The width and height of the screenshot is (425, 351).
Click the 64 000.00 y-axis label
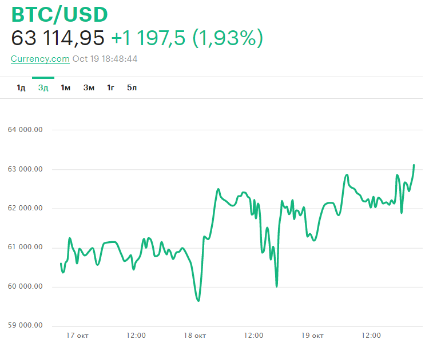(x=25, y=130)
